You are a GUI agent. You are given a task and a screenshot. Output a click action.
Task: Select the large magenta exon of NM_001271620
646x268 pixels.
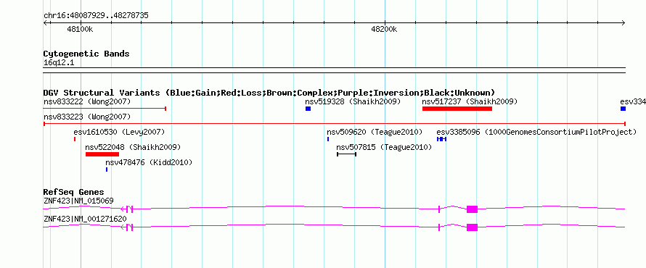(x=472, y=227)
